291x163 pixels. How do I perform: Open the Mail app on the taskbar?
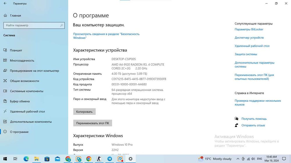point(57,159)
